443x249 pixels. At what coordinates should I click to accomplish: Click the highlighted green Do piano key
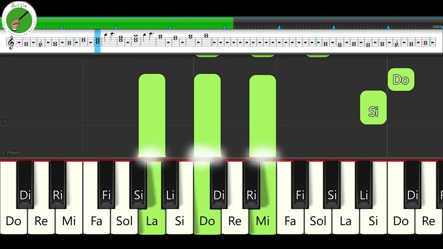pyautogui.click(x=207, y=221)
